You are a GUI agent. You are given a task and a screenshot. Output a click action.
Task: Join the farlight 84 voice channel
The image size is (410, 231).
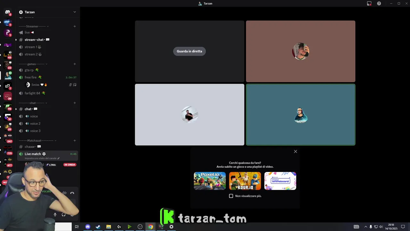[47, 93]
